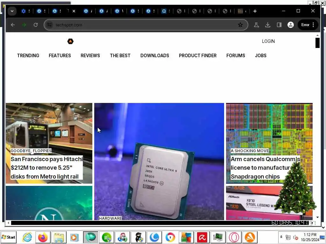The image size is (326, 244).
Task: Launch the pink Opera taskbar icon
Action: 234,237
